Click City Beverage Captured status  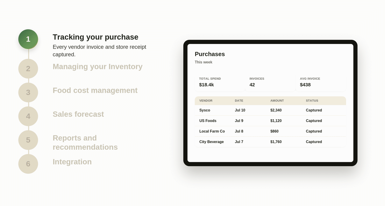tap(314, 142)
